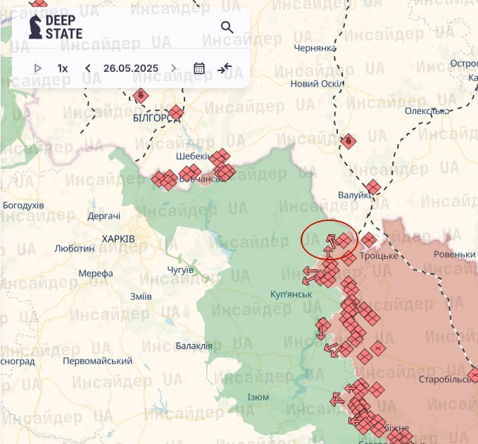Select the unit marker left of Троїцьке
The image size is (478, 444).
click(368, 240)
